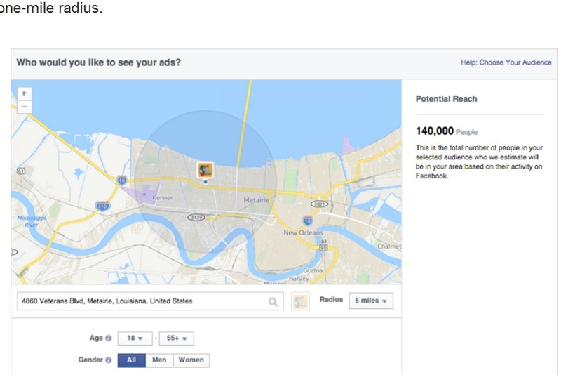Image resolution: width=561 pixels, height=375 pixels.
Task: Click the New Orleans label on map
Action: click(303, 232)
